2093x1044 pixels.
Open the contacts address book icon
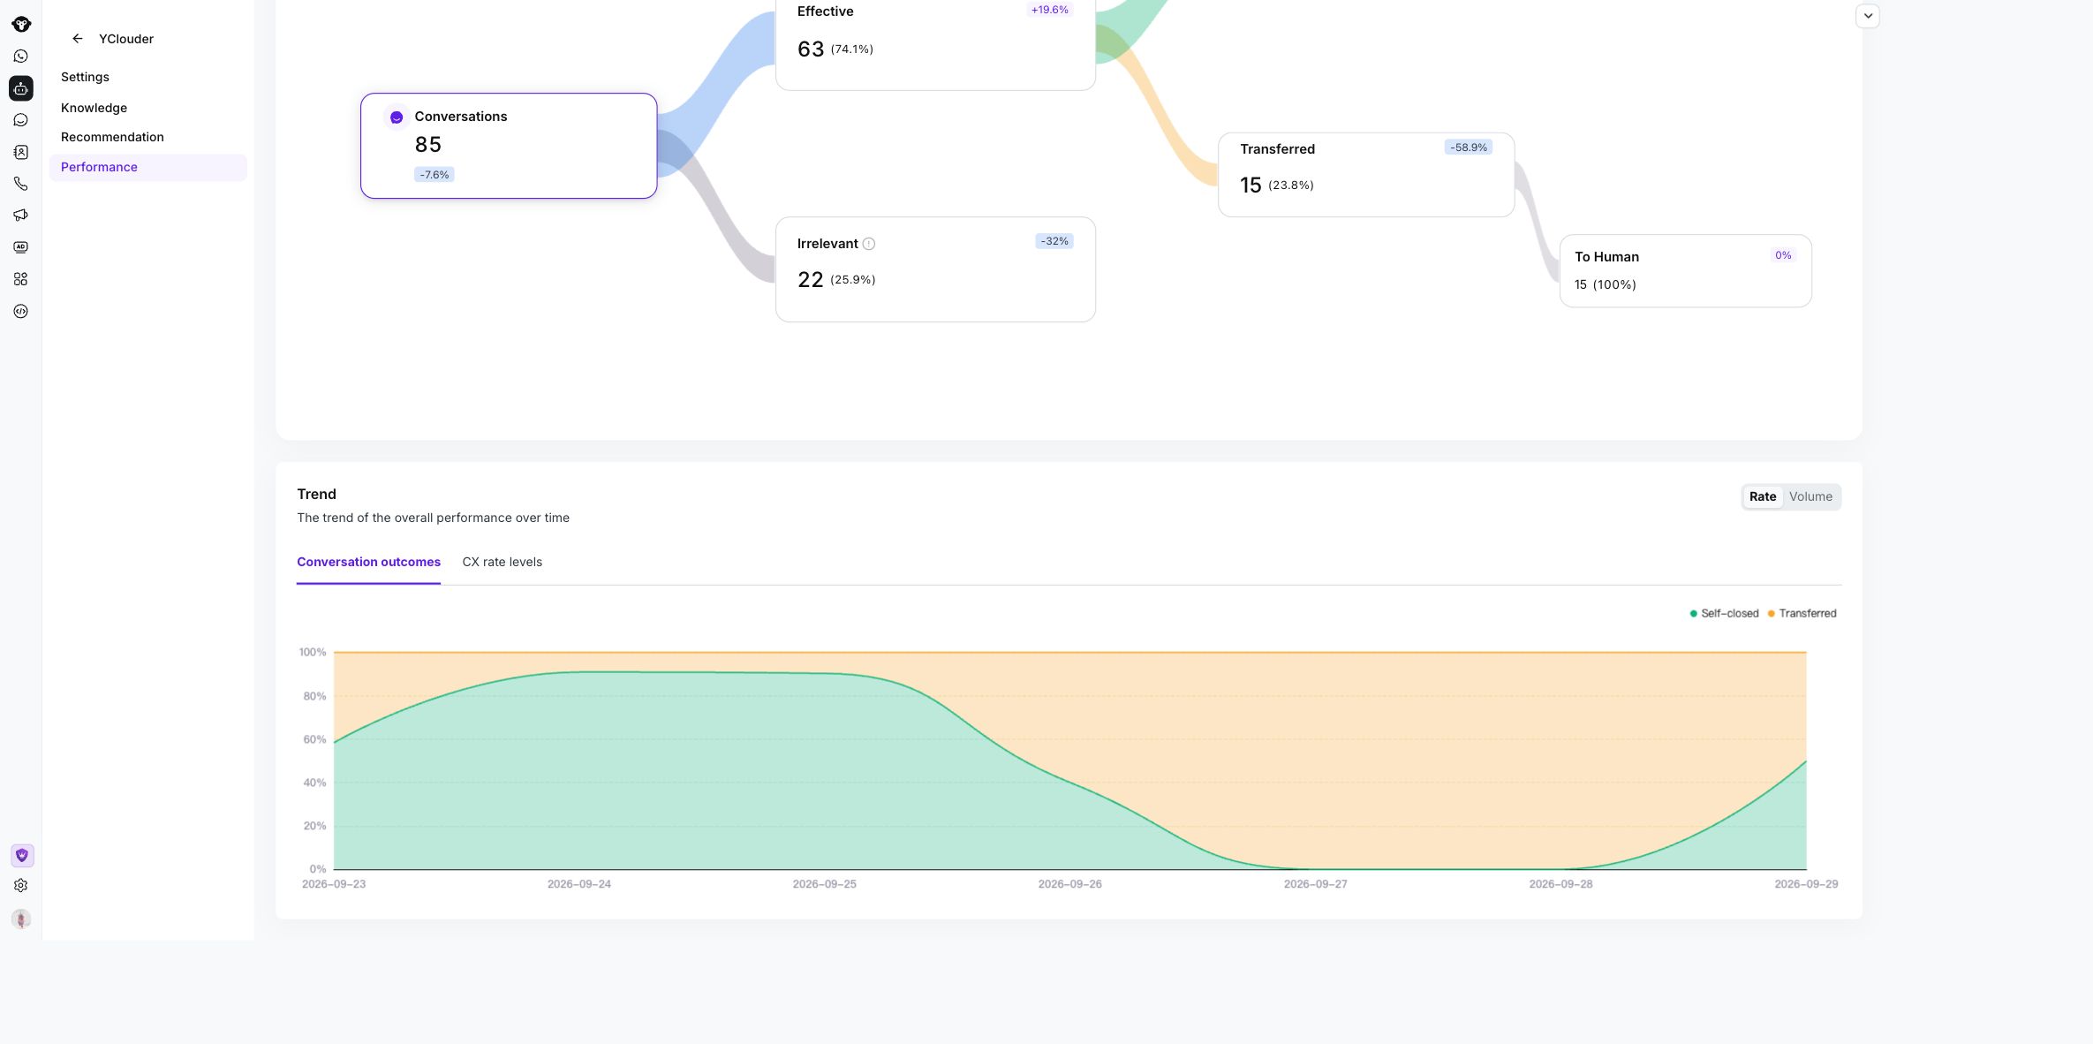(x=21, y=152)
